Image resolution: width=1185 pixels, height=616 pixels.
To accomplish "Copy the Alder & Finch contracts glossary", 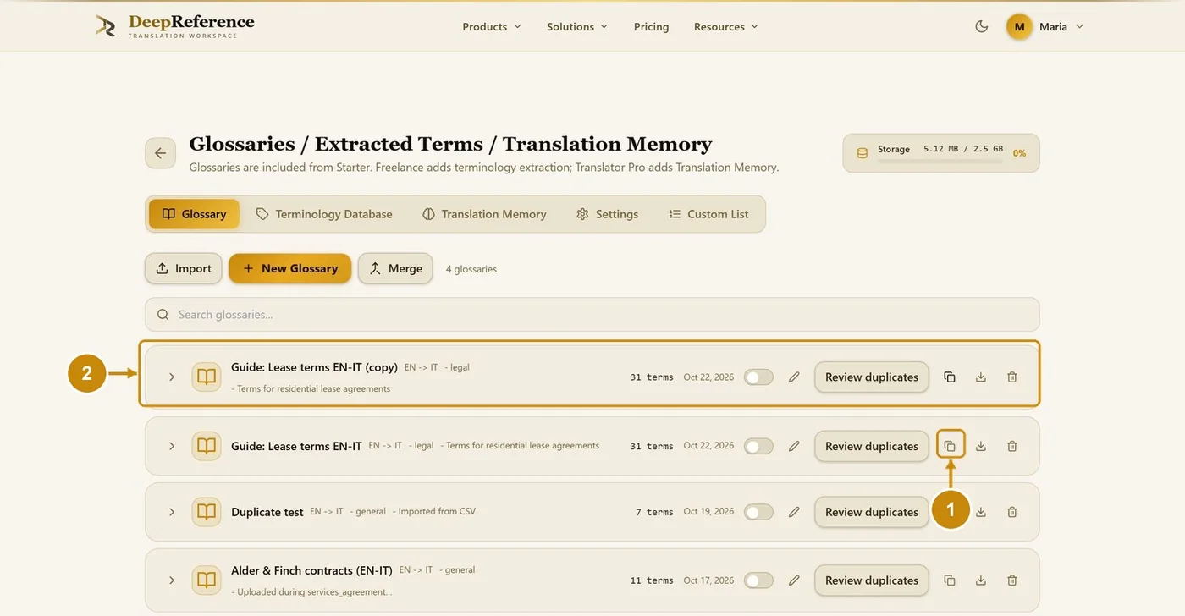I will click(x=950, y=580).
